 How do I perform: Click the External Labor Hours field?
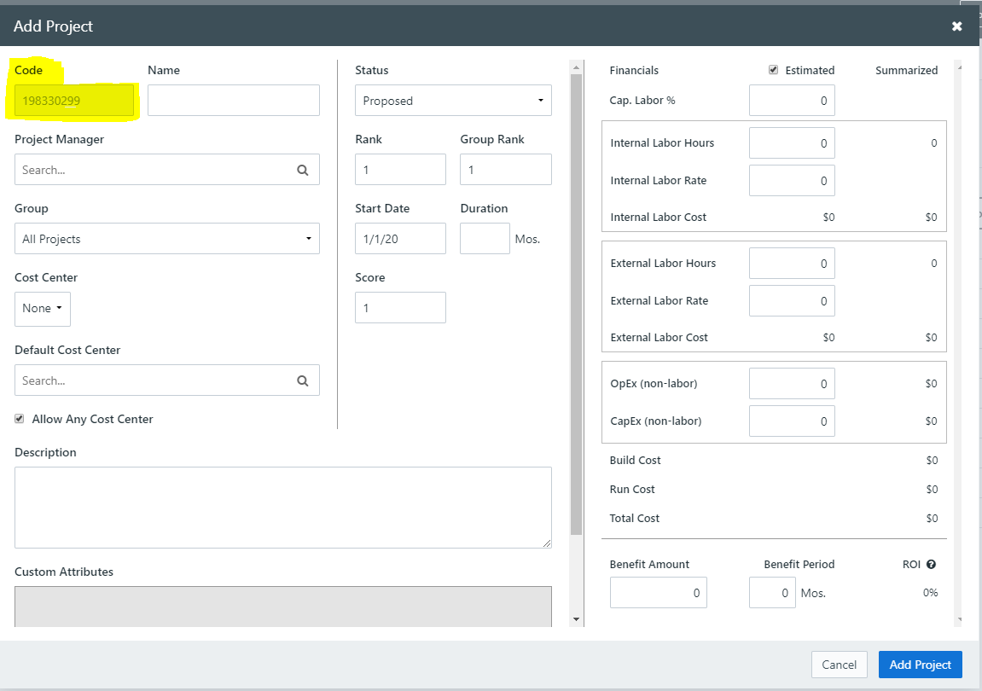pyautogui.click(x=792, y=264)
